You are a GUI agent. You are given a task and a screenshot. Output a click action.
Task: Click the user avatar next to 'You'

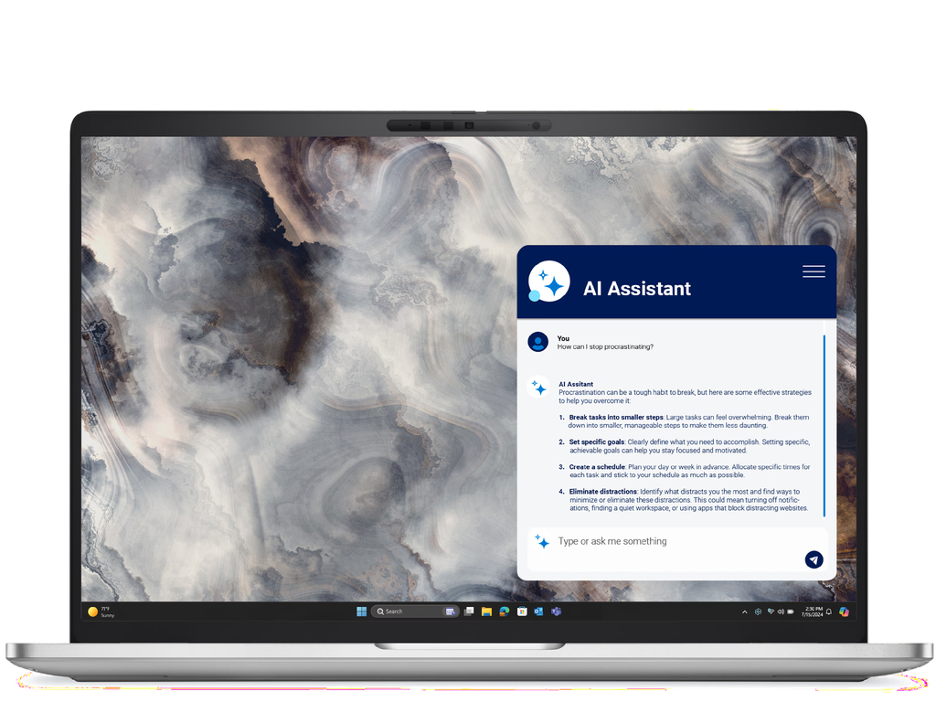pyautogui.click(x=538, y=342)
